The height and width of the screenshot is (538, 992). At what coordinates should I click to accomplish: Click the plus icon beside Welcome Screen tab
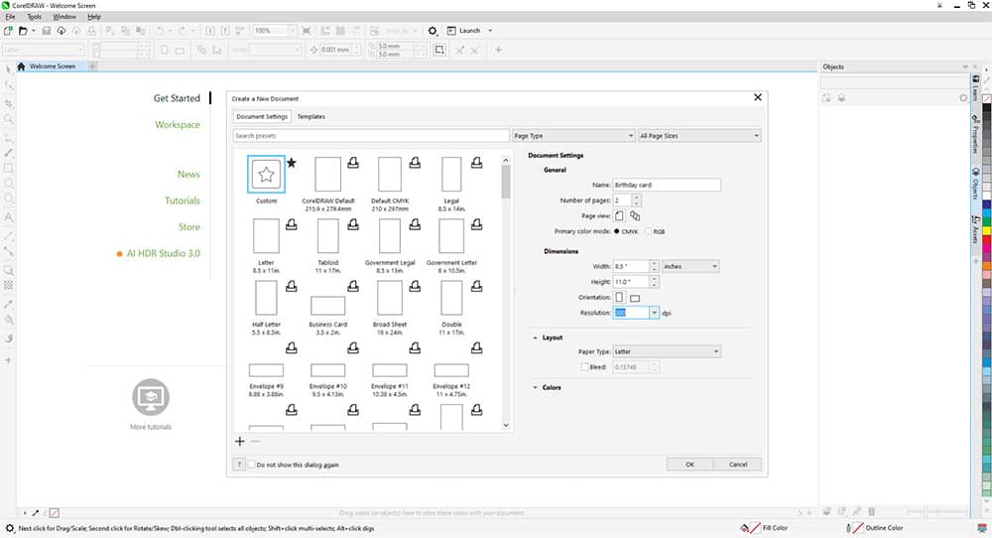coord(92,66)
